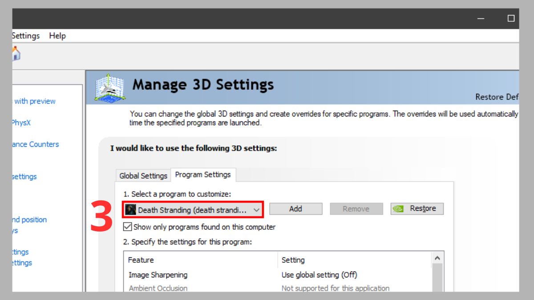The height and width of the screenshot is (300, 534).
Task: Click the 'with preview' sidebar link
Action: (35, 101)
